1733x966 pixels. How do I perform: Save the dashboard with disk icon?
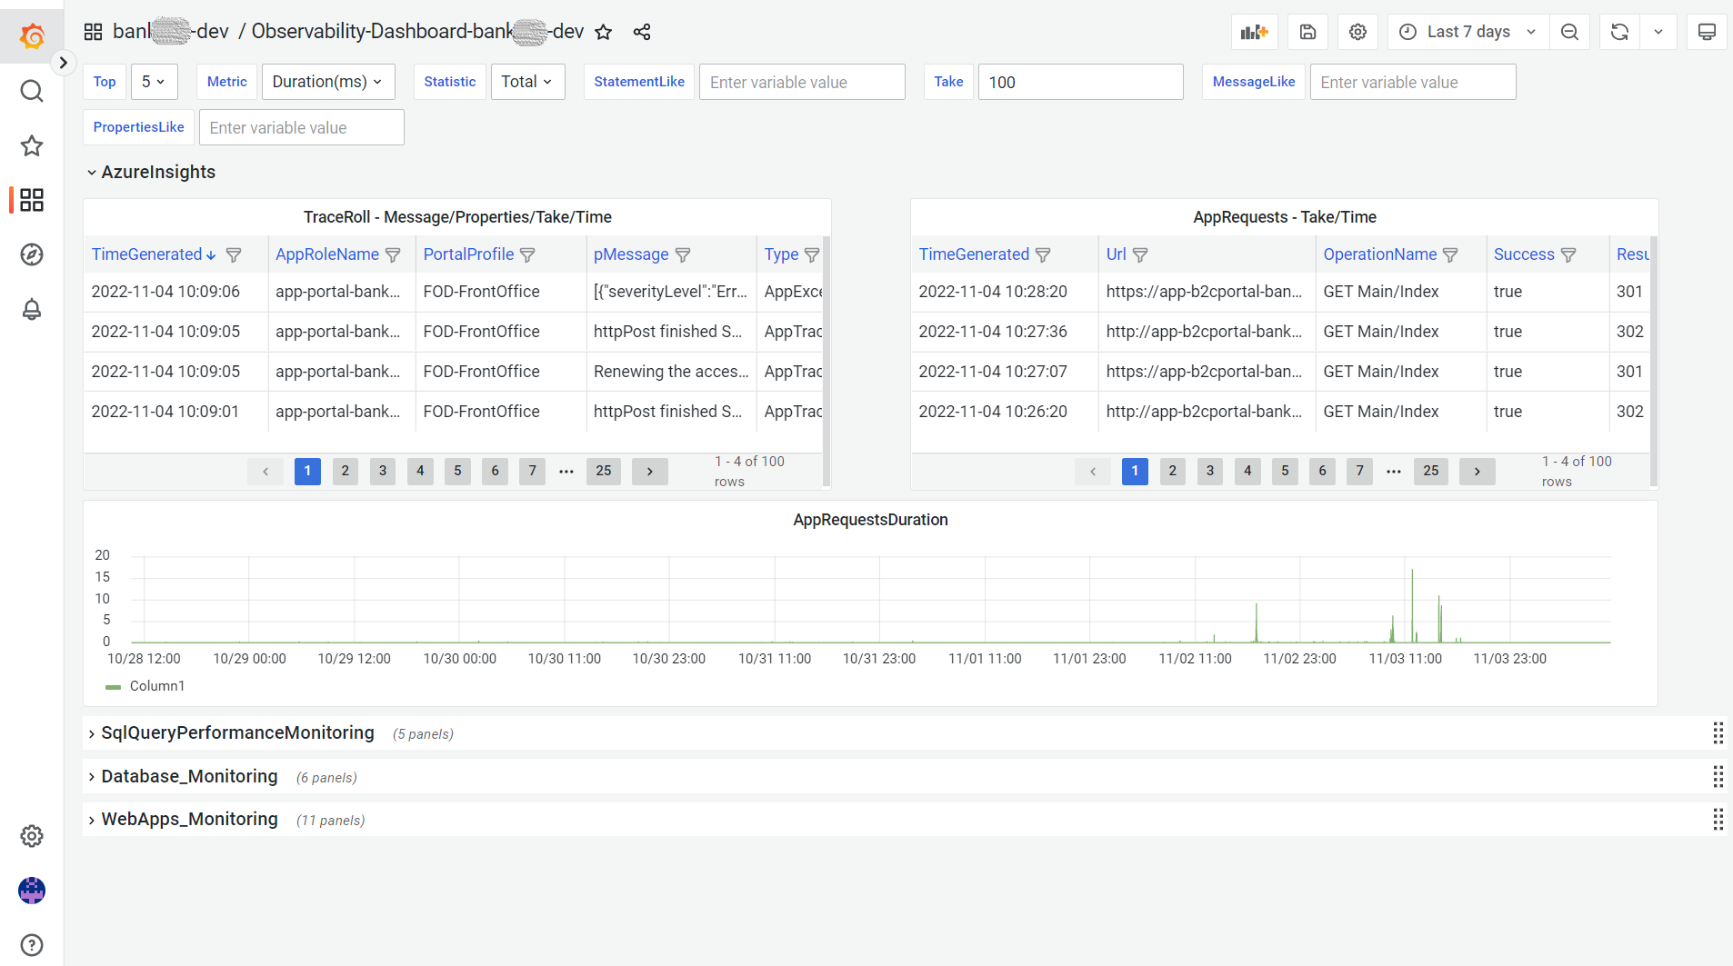(1307, 32)
